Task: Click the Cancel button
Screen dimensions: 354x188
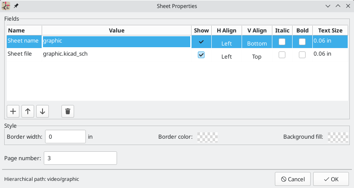Action: (x=293, y=179)
